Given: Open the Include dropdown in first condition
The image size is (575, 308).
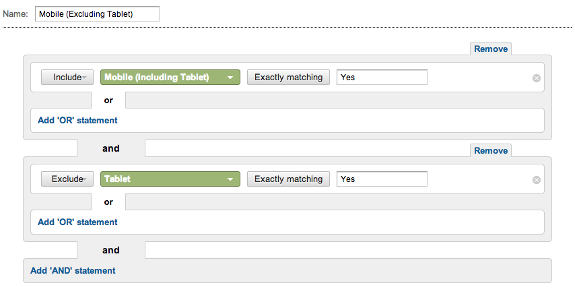Looking at the screenshot, I should point(67,77).
